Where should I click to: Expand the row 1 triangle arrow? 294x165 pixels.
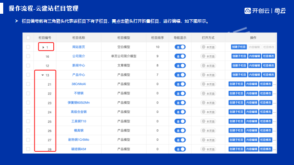[x=43, y=47]
